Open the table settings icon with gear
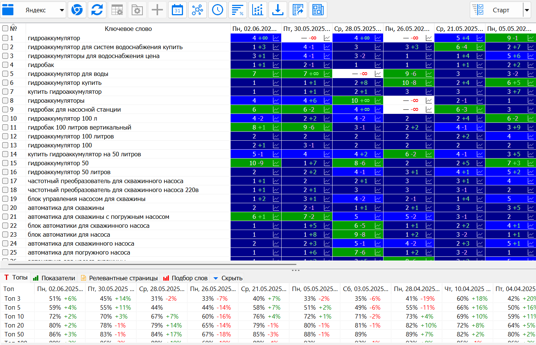This screenshot has height=345, width=536. pyautogui.click(x=117, y=10)
